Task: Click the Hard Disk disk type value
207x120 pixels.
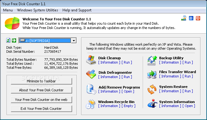Action: point(51,48)
